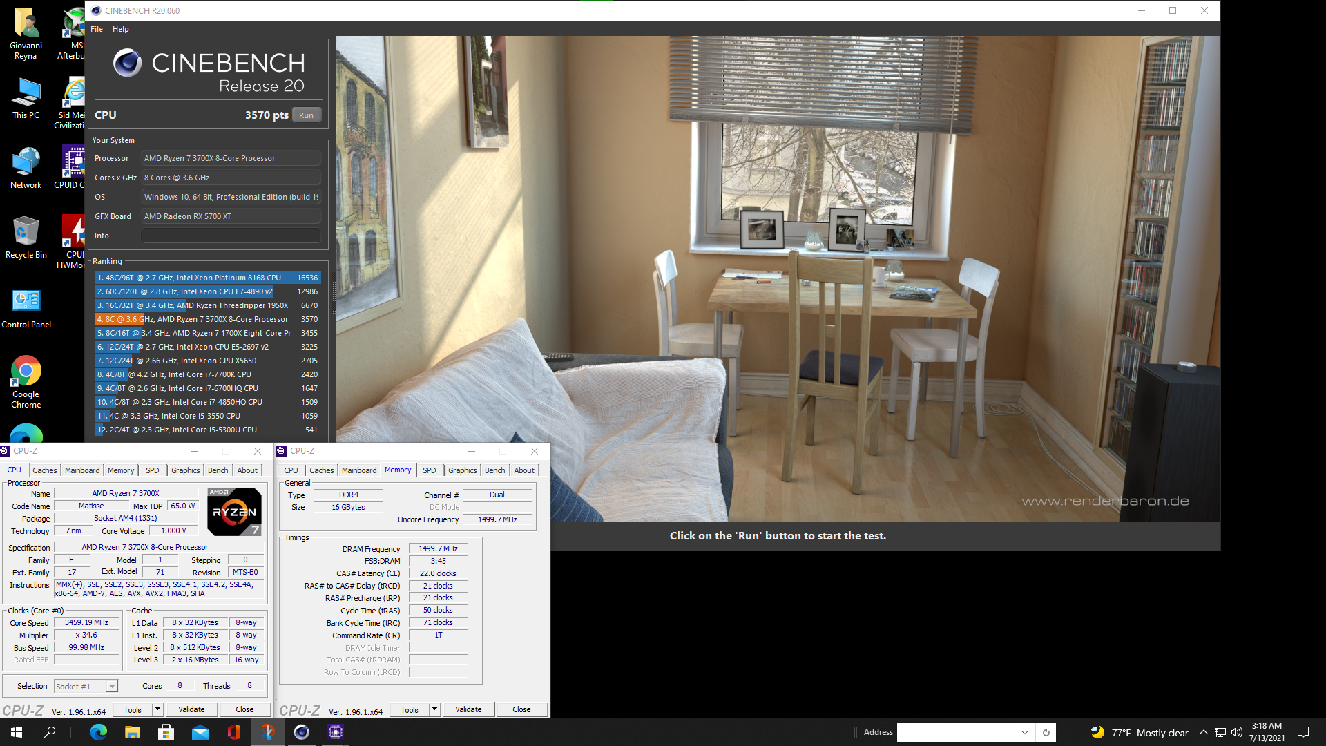Switch to Caches tab in left CPU-Z
This screenshot has height=746, width=1326.
click(x=45, y=470)
